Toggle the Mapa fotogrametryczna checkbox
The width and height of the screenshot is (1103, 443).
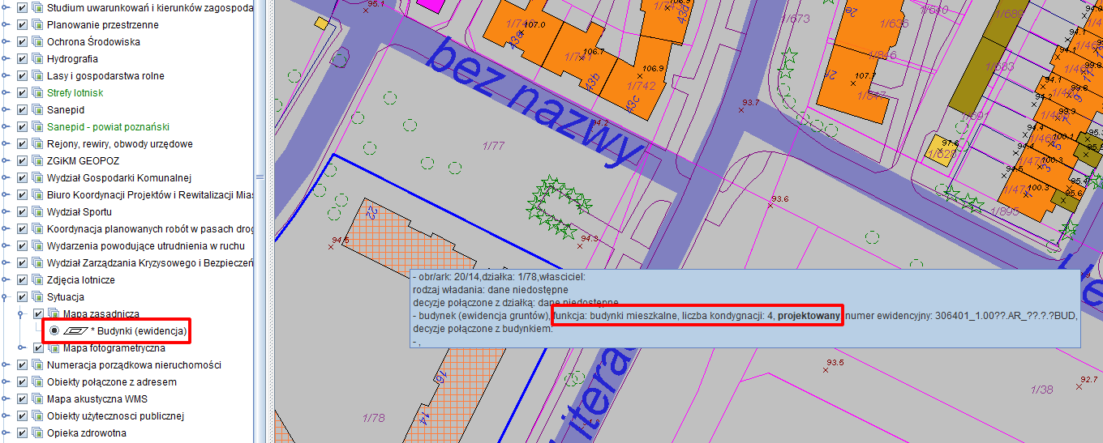37,348
